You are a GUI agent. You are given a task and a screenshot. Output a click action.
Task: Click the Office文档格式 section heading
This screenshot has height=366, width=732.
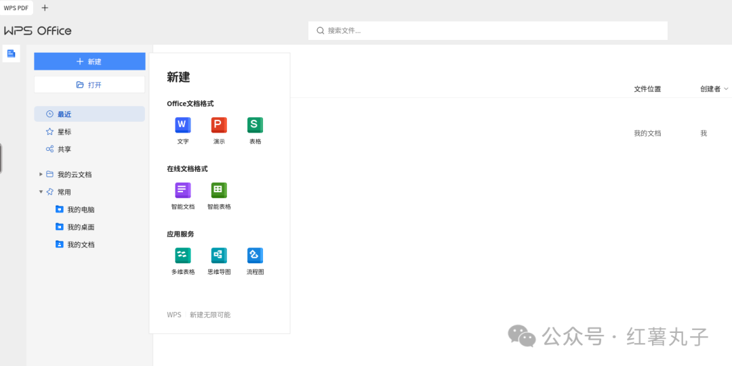tap(190, 104)
